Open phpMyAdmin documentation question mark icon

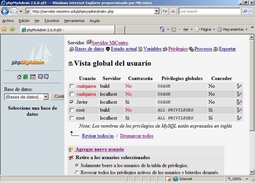point(40,77)
